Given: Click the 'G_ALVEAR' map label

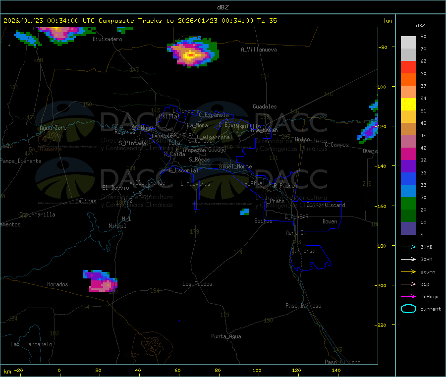Looking at the screenshot, I should 297,217.
